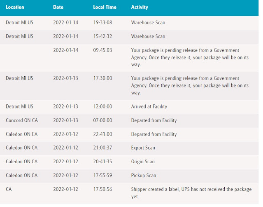Select the 19:33:08 Warehouse Scan time
The image size is (263, 207).
pyautogui.click(x=102, y=23)
